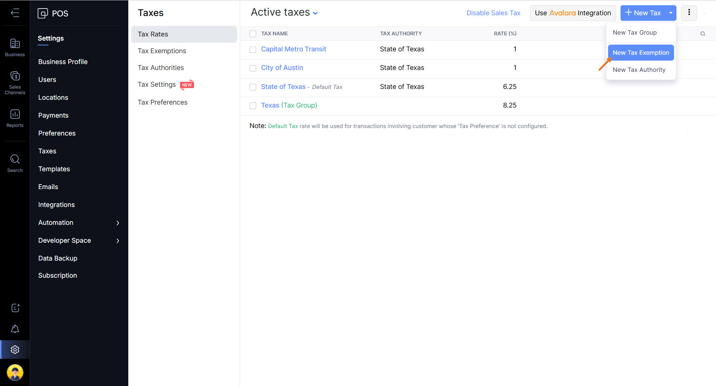The height and width of the screenshot is (386, 716).
Task: Collapse the sidebar with the top-left menu icon
Action: 15,13
